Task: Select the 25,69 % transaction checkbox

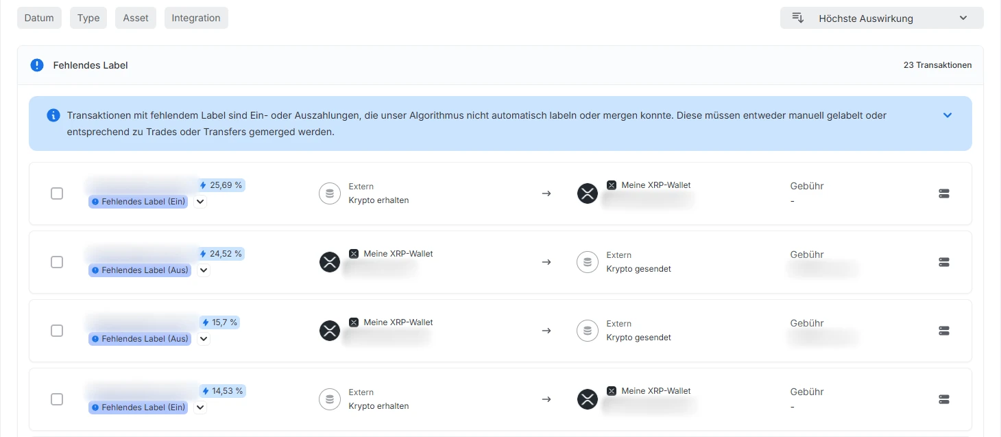Action: click(x=57, y=193)
